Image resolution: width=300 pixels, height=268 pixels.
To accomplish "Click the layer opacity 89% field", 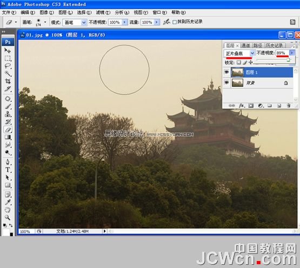I will (x=282, y=53).
